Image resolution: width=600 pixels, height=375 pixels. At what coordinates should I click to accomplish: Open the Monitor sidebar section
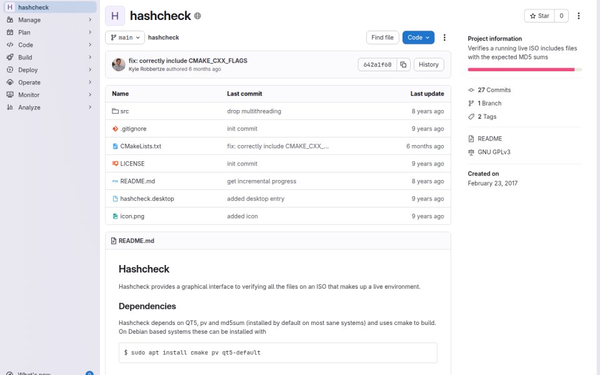pyautogui.click(x=50, y=95)
